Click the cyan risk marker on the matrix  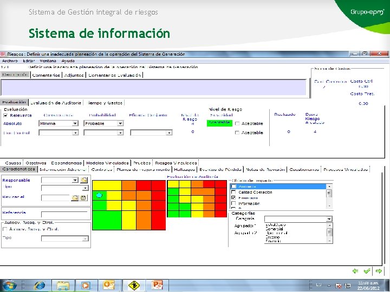coord(99,195)
